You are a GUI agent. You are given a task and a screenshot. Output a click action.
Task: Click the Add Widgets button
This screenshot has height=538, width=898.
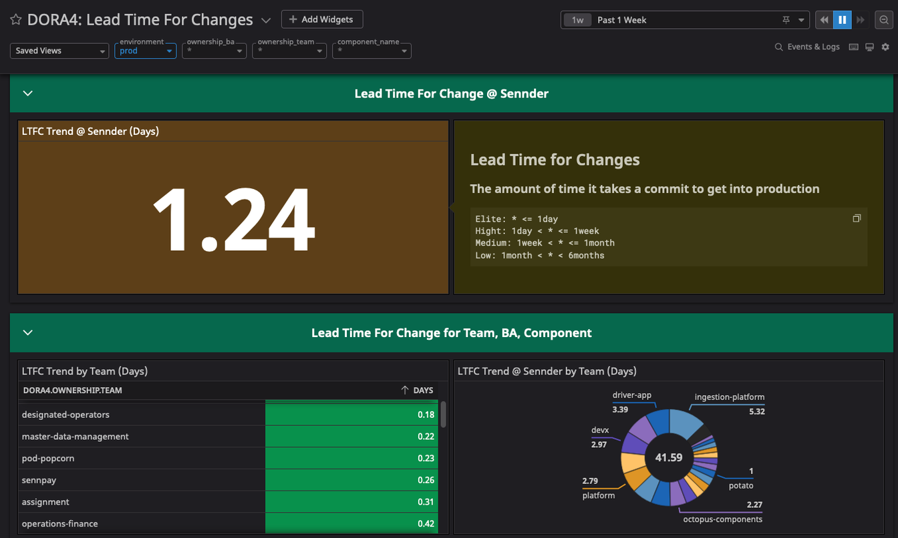pyautogui.click(x=322, y=19)
